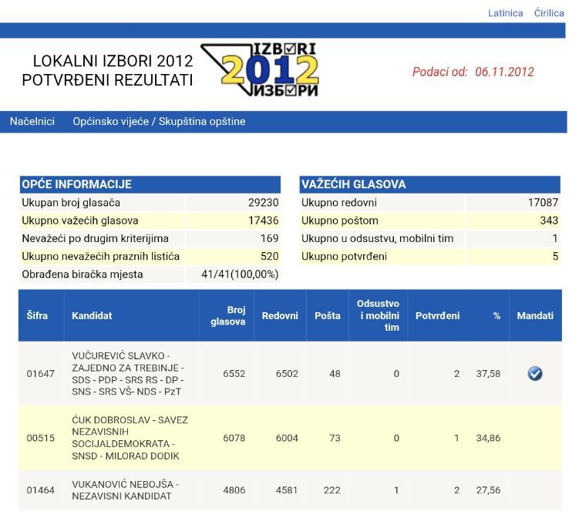Click the blue mandate checkmark icon
The image size is (569, 525).
click(x=535, y=373)
